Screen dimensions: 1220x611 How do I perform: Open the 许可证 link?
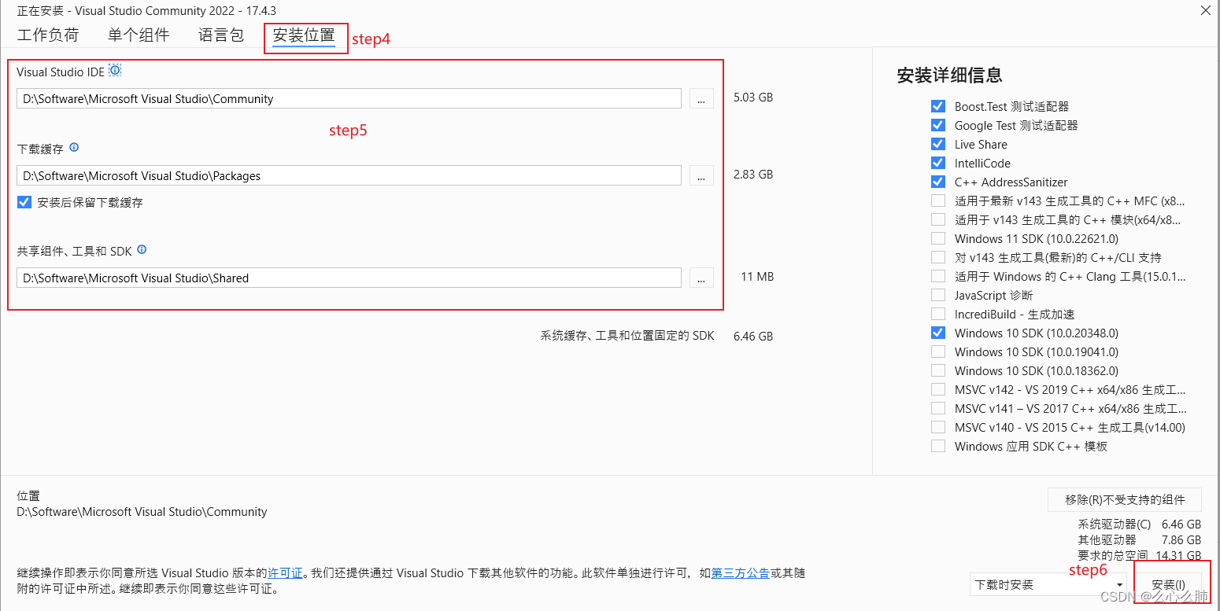(285, 573)
